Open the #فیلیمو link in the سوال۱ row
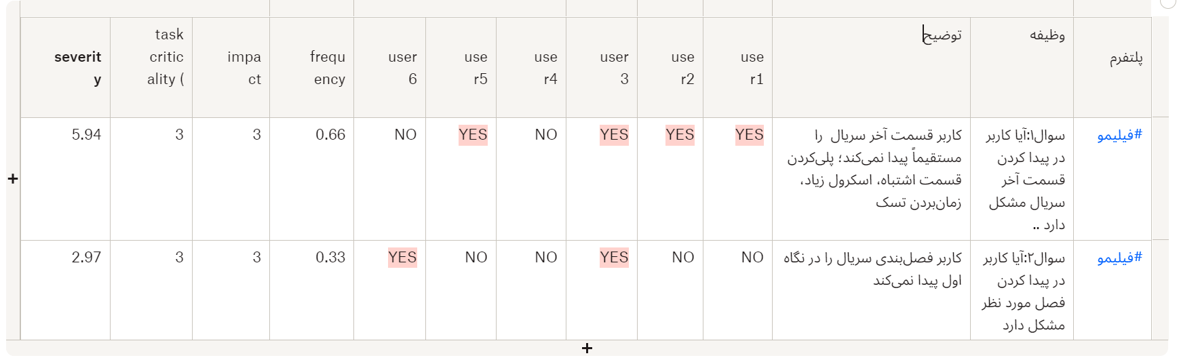1179x360 pixels. coord(1119,135)
